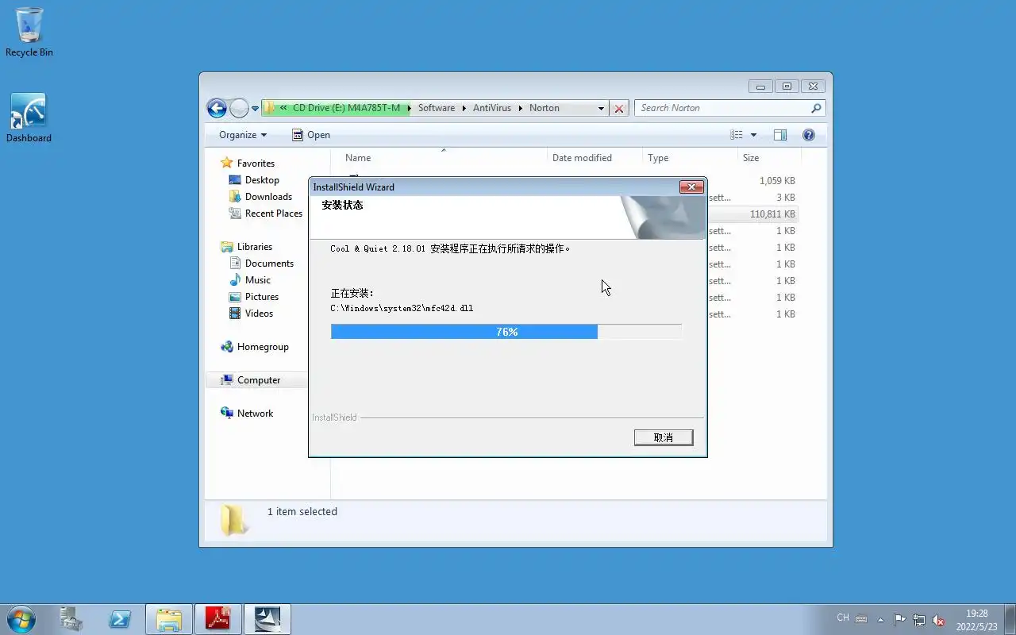Open the Organize menu

(243, 135)
